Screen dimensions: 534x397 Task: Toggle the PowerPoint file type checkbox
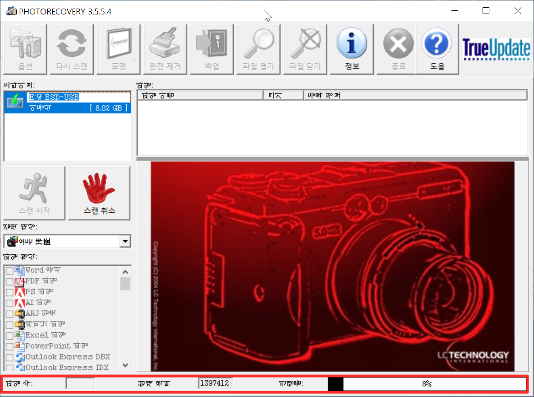click(x=9, y=347)
